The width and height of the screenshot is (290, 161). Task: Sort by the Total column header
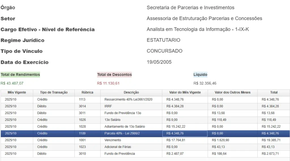tap(274, 92)
